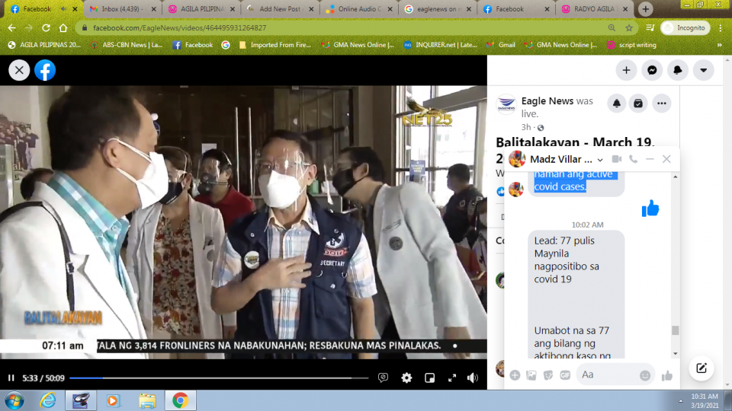Open Messenger from the top bar
The height and width of the screenshot is (411, 732).
652,70
